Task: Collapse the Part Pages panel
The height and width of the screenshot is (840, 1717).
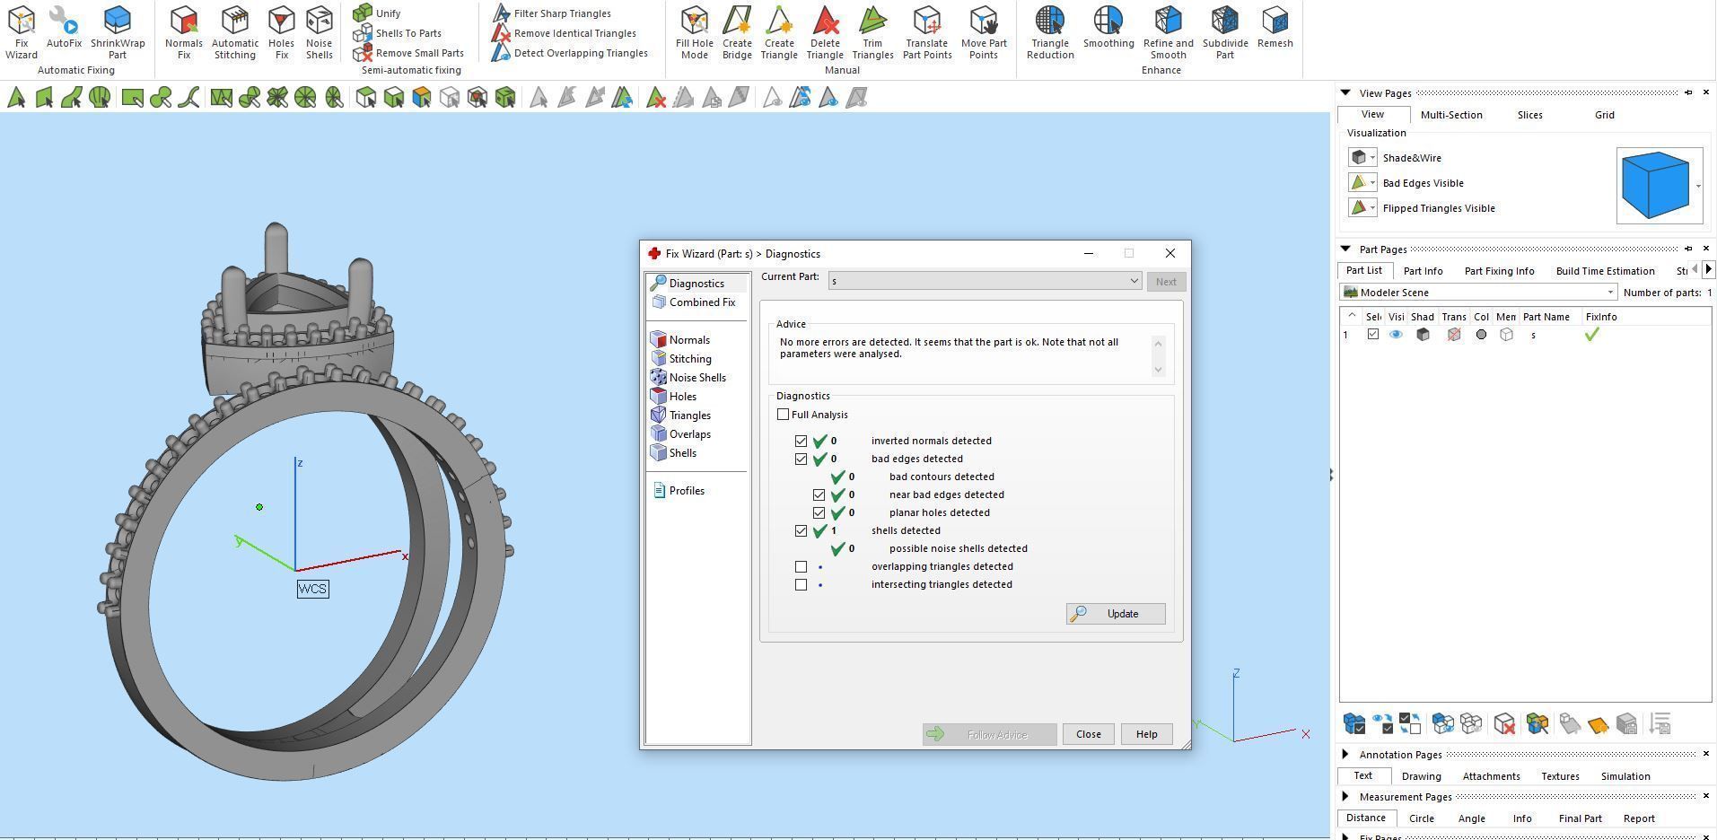Action: [1345, 249]
